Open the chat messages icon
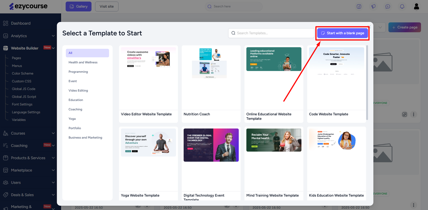The width and height of the screenshot is (428, 210). [388, 6]
